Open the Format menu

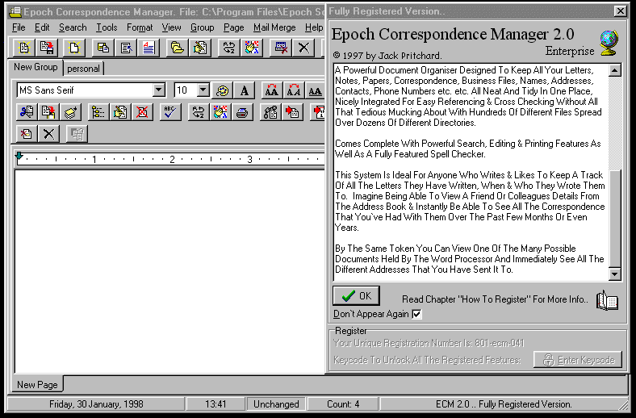tap(140, 27)
